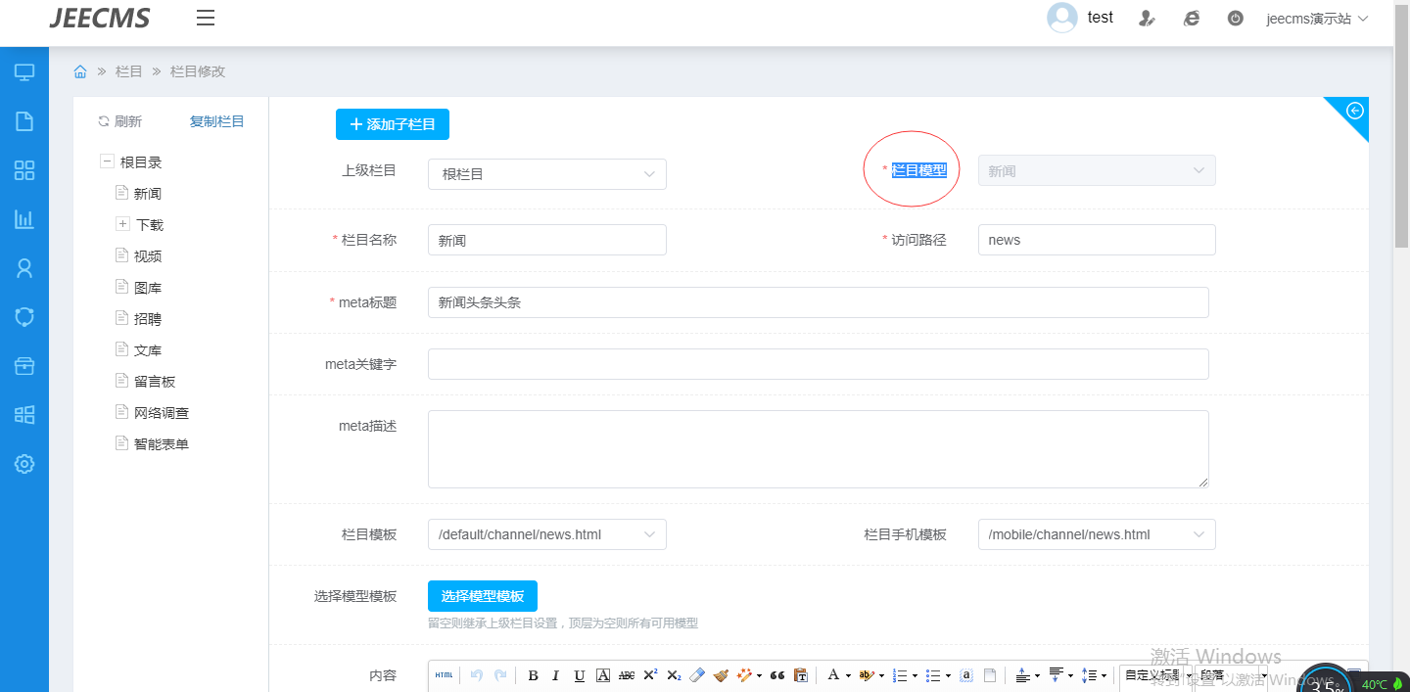Open the user management icon in sidebar

pyautogui.click(x=24, y=268)
